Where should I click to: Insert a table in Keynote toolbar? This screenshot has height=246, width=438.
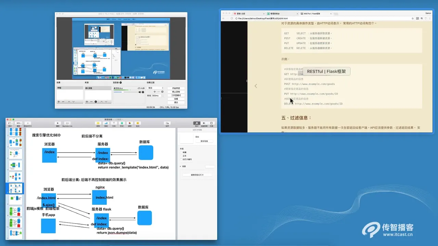(98, 123)
